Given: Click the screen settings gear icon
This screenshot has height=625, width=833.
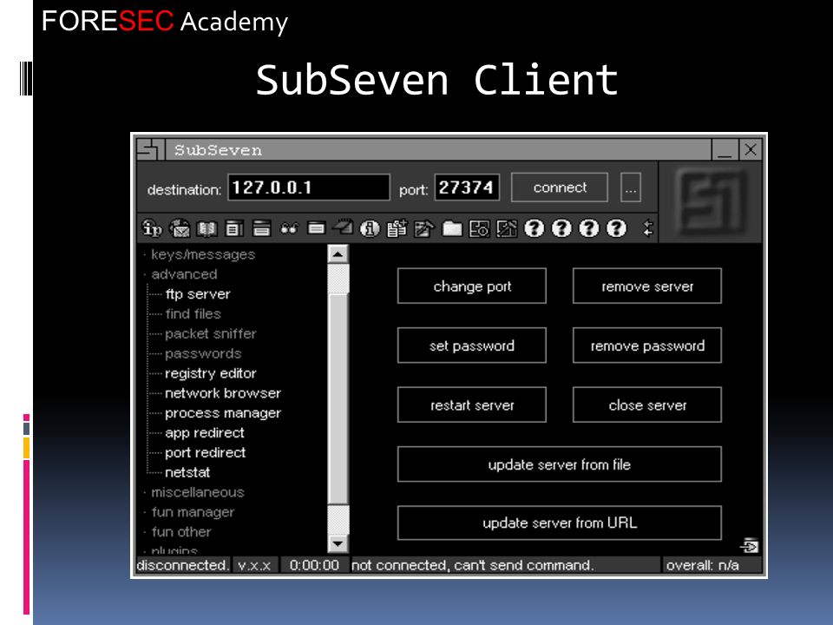Looking at the screenshot, I should pyautogui.click(x=479, y=228).
